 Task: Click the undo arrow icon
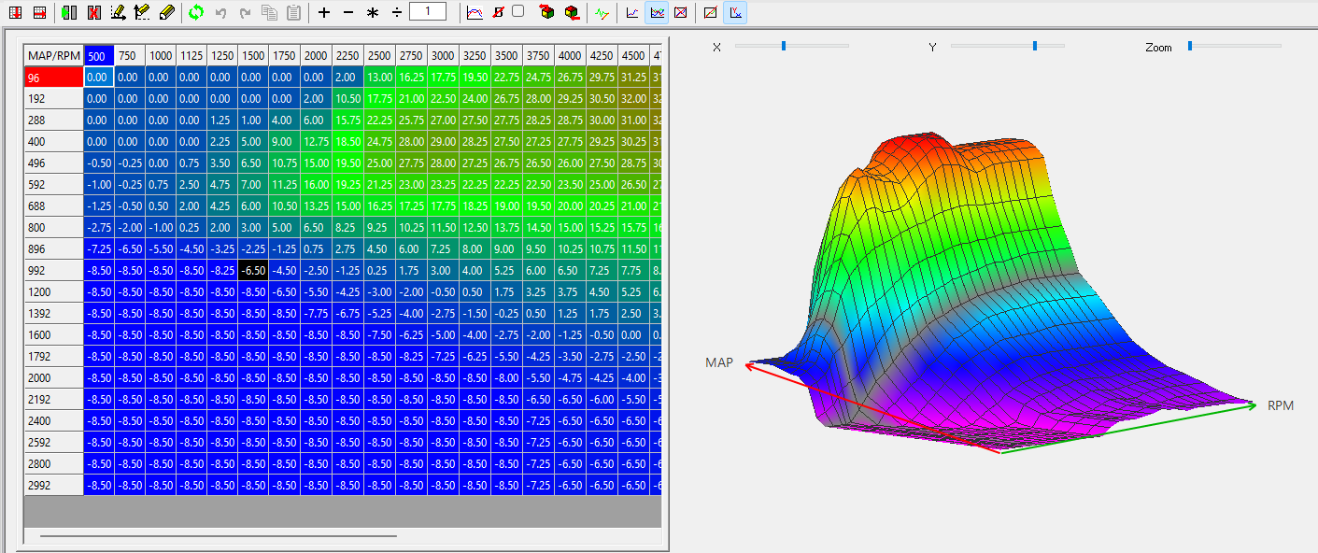coord(220,12)
